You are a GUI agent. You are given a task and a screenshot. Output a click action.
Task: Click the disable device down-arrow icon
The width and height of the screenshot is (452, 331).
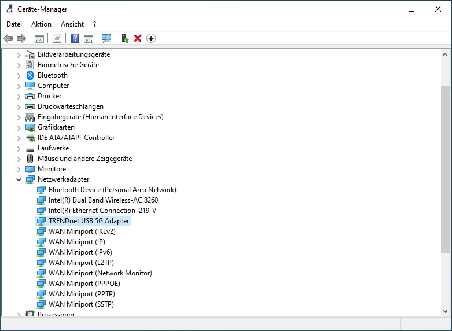pyautogui.click(x=151, y=38)
